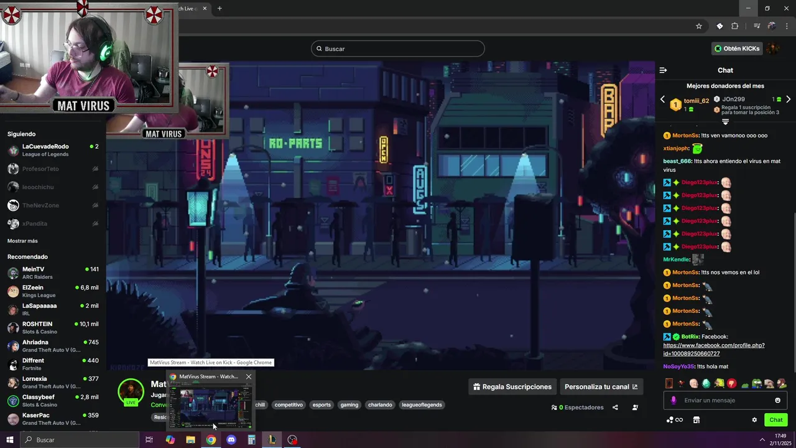796x448 pixels.
Task: Click the Windows taskbar search box
Action: click(80, 440)
